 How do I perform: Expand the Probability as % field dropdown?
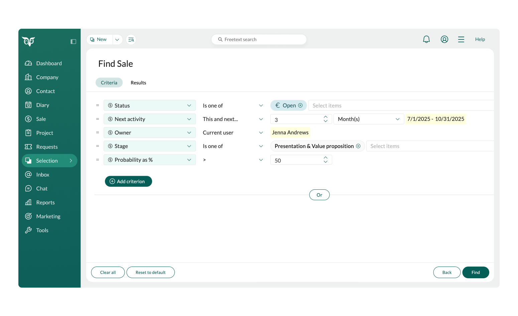[189, 160]
